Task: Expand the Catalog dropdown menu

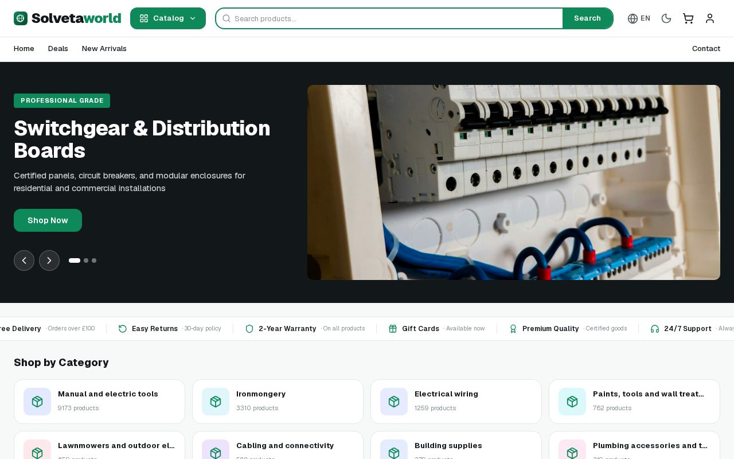Action: (x=168, y=18)
